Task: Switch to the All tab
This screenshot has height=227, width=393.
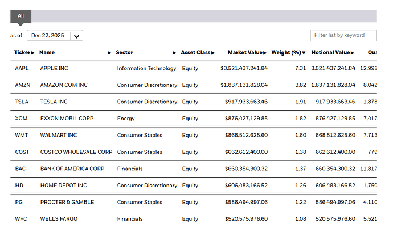Action: coord(21,16)
